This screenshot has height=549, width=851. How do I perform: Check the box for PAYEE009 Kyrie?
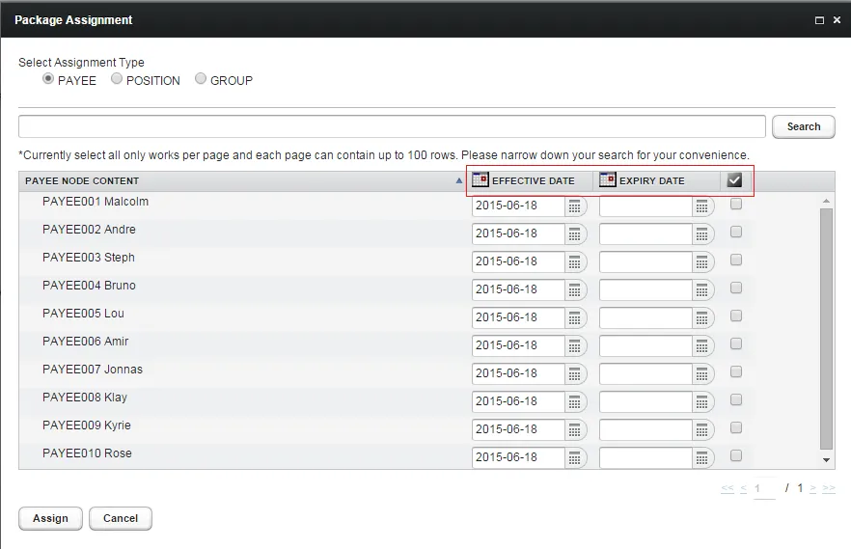coord(736,427)
